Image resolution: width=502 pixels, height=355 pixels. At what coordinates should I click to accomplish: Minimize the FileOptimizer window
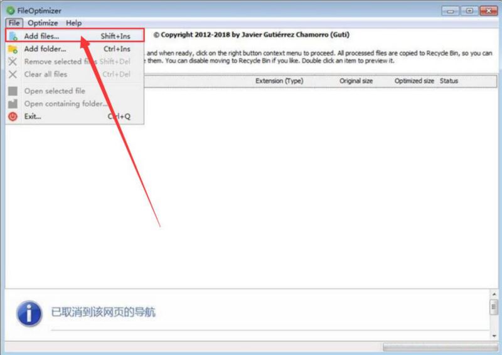[x=451, y=11]
